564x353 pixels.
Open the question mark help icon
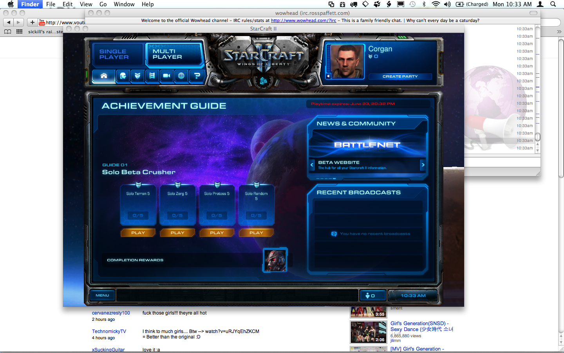[197, 76]
